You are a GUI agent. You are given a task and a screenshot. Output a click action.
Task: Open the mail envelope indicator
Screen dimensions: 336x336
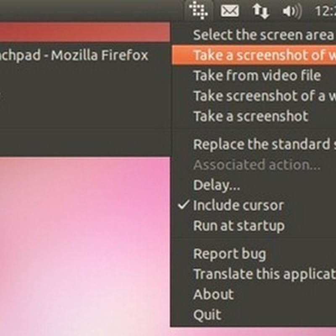(230, 11)
